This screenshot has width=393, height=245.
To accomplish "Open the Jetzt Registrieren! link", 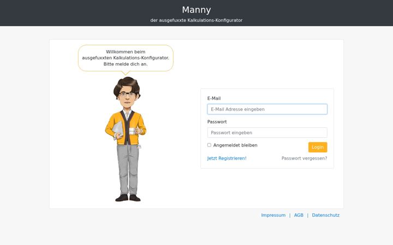I will pos(227,158).
